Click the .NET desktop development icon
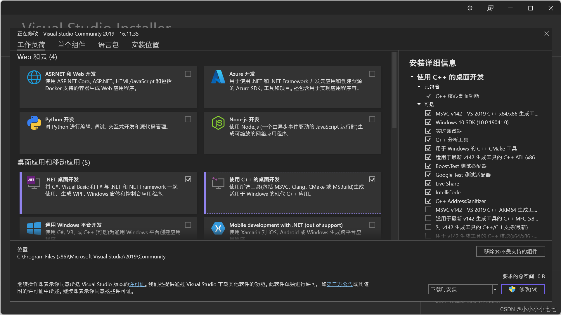Image resolution: width=561 pixels, height=315 pixels. click(34, 183)
